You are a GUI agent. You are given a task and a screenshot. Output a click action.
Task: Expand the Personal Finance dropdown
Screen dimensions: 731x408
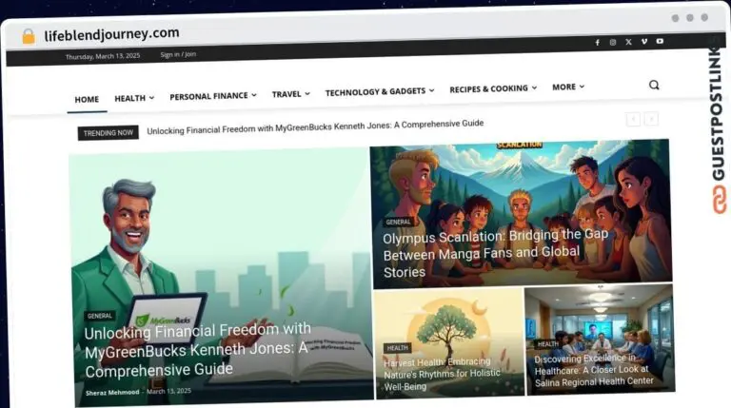[213, 96]
